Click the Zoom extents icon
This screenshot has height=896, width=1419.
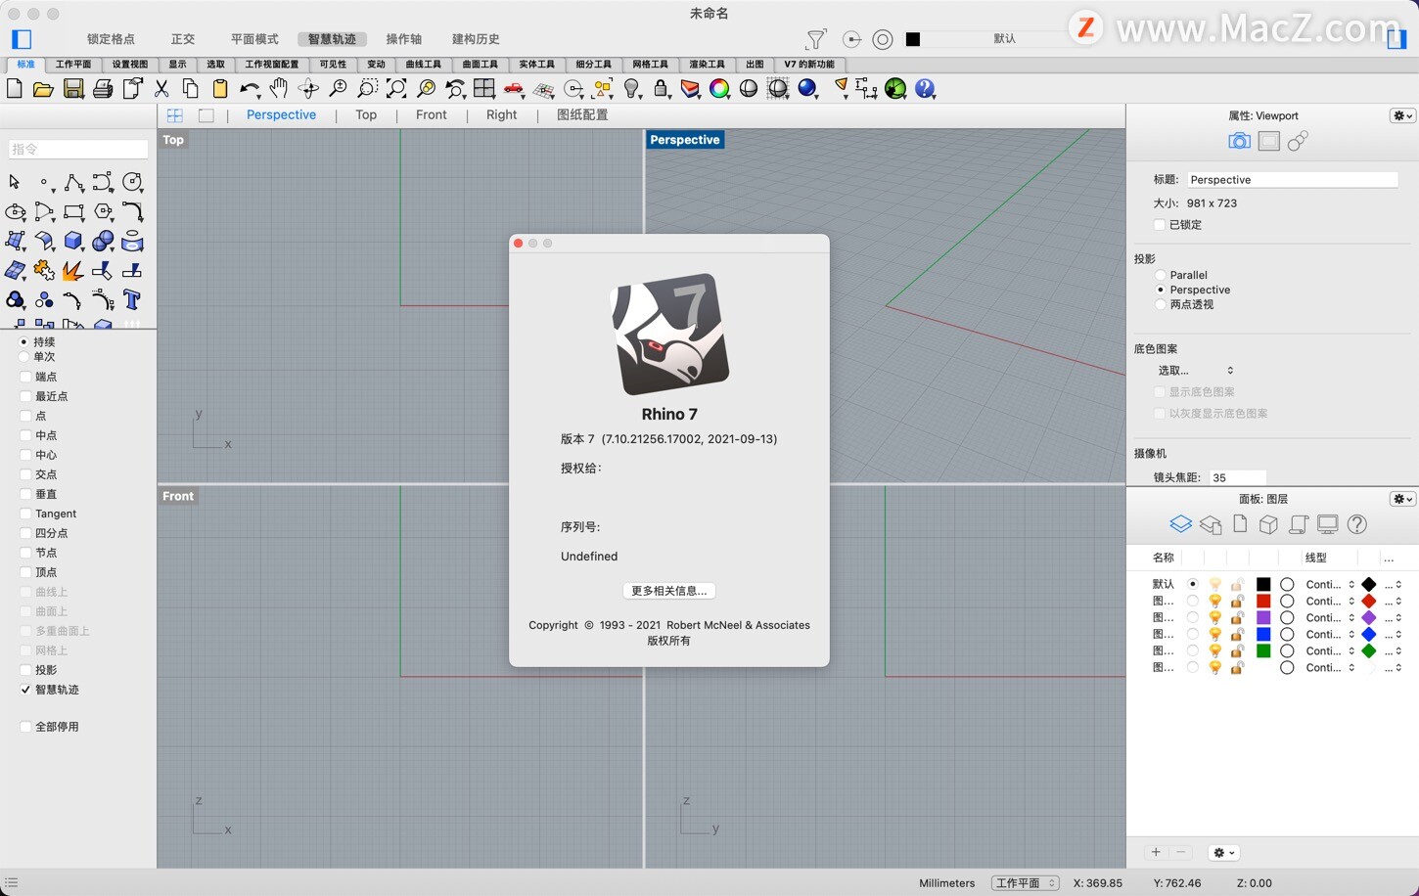396,89
